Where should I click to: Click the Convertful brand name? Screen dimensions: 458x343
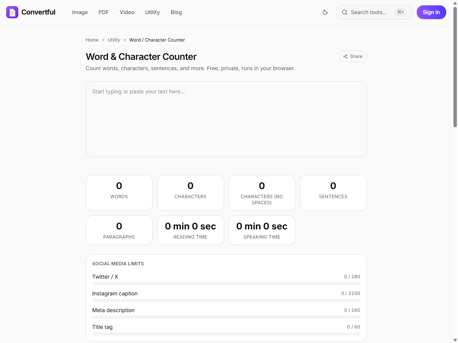[38, 12]
